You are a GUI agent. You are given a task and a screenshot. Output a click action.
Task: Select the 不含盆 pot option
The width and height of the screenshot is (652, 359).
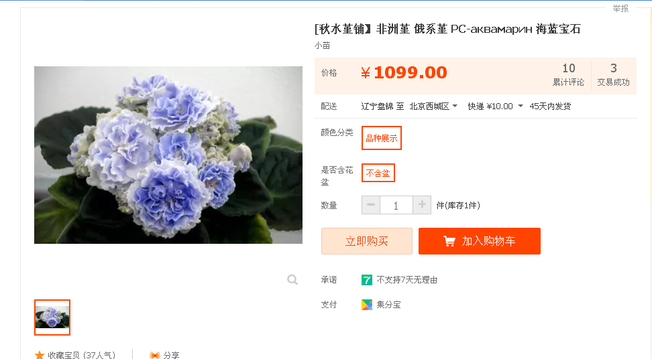click(378, 173)
